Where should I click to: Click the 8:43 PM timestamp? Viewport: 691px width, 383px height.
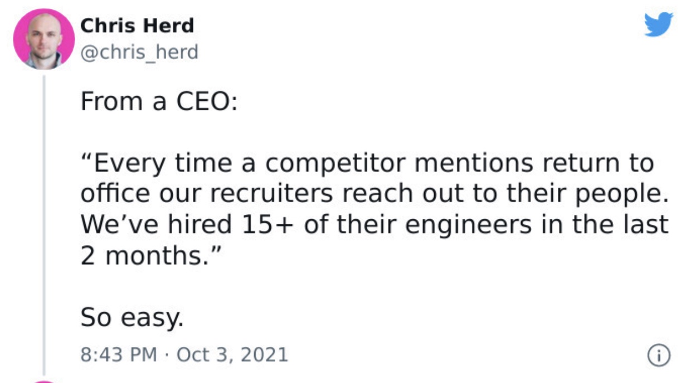[119, 355]
